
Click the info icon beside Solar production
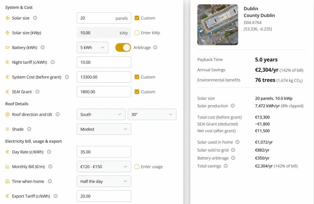(x=233, y=106)
